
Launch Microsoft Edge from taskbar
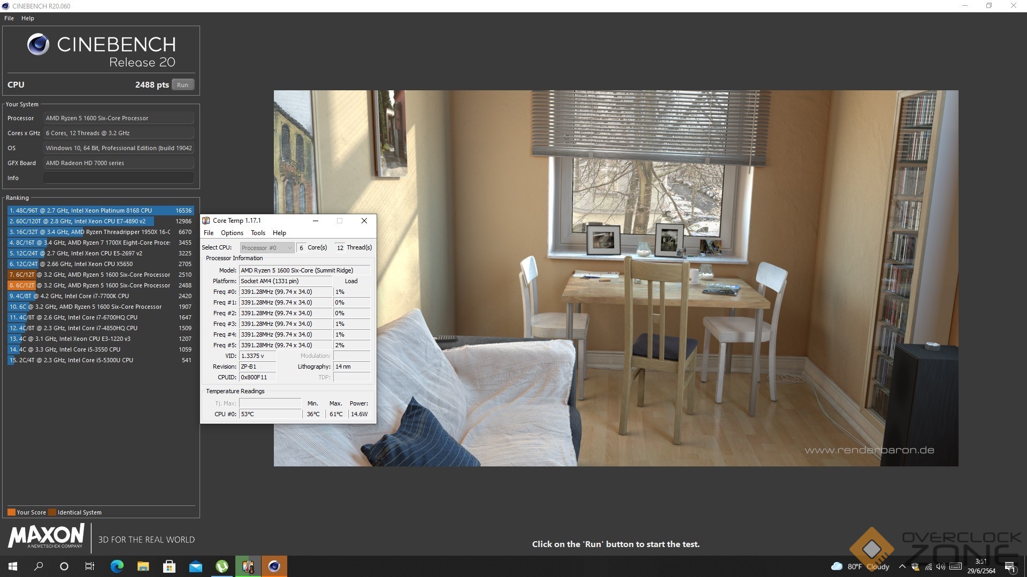[117, 566]
